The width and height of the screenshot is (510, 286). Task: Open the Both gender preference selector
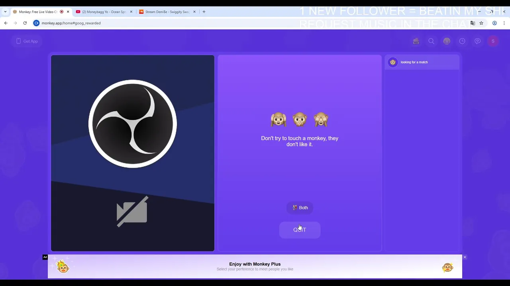click(x=300, y=208)
